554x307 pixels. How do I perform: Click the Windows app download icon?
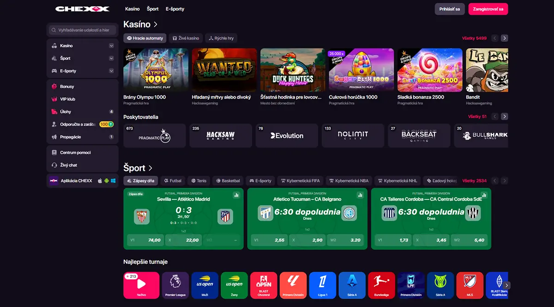pos(113,181)
